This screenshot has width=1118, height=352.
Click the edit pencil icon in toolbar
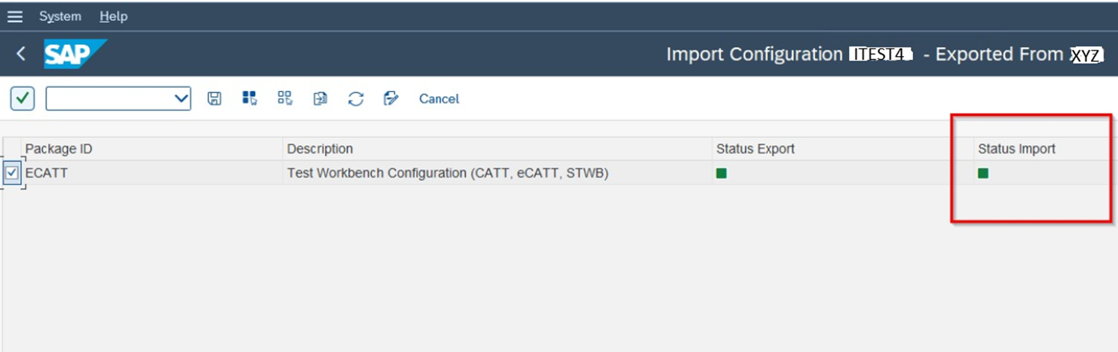click(x=391, y=99)
